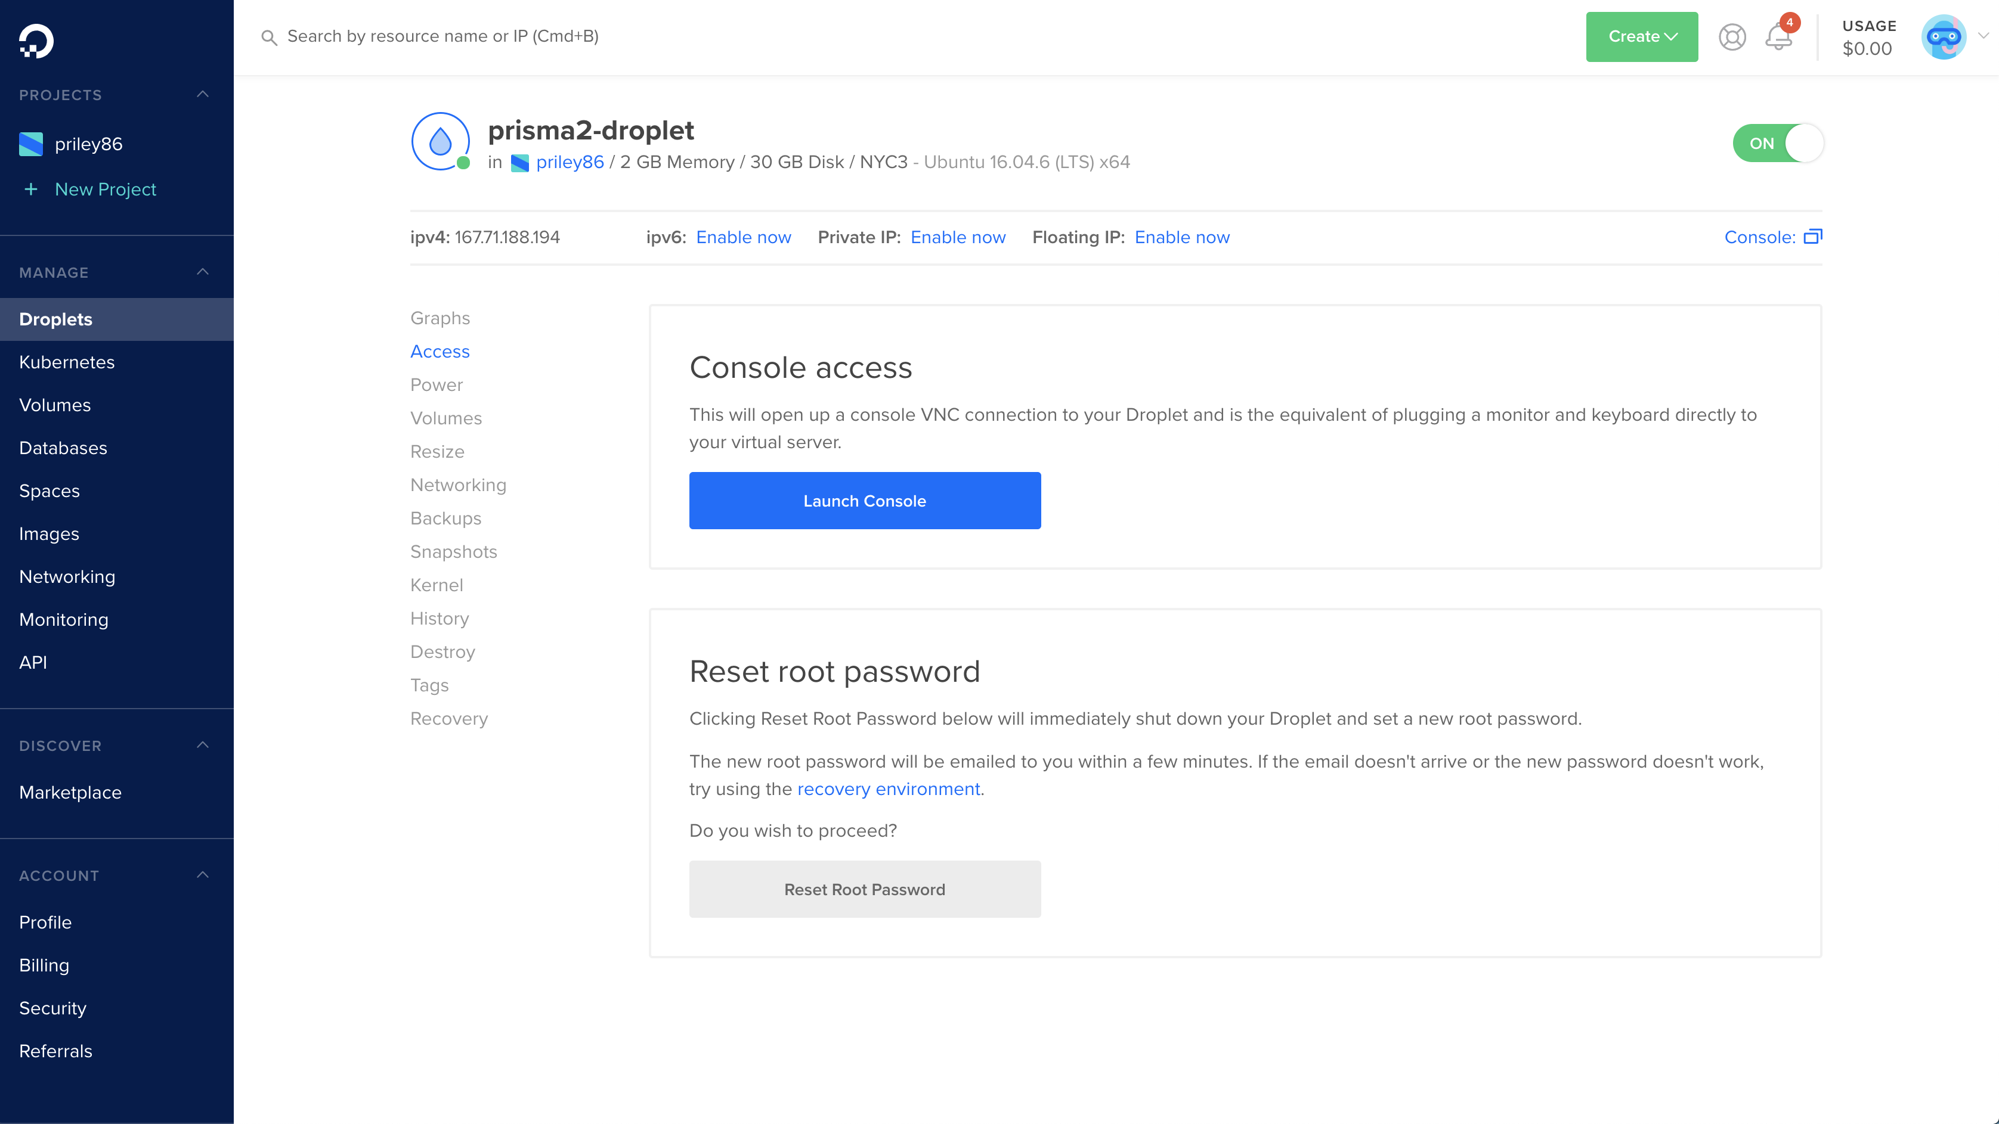Open Monitoring in sidebar
This screenshot has height=1124, width=1999.
click(x=64, y=619)
